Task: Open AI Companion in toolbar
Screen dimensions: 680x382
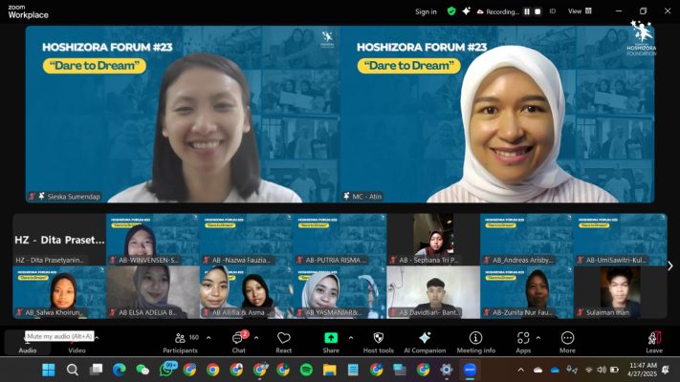Action: tap(425, 342)
